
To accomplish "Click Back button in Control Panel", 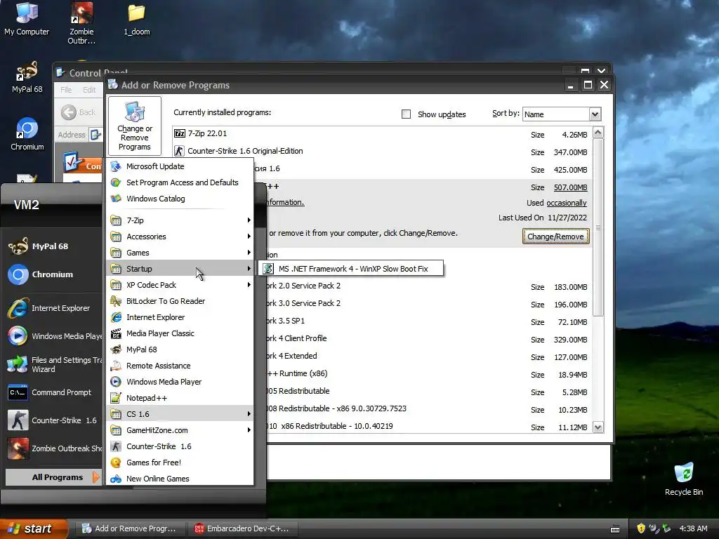I will click(78, 112).
